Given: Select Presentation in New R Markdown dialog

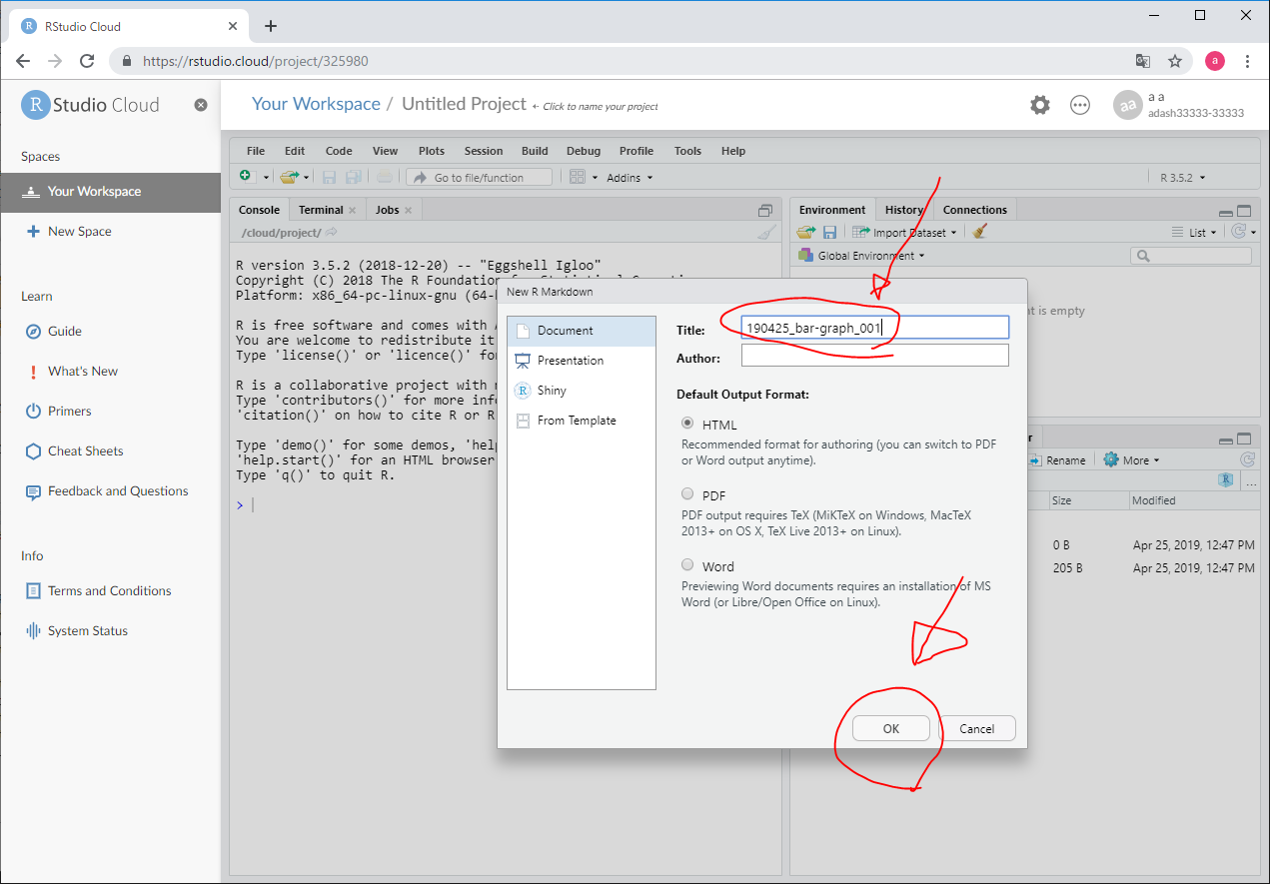Looking at the screenshot, I should tap(582, 361).
